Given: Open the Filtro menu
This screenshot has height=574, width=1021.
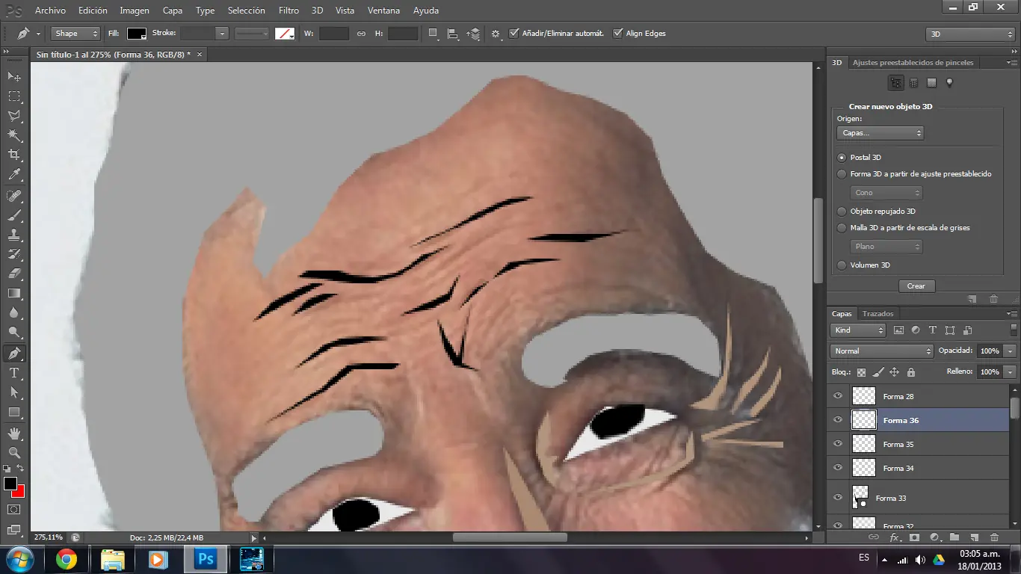Looking at the screenshot, I should (289, 10).
